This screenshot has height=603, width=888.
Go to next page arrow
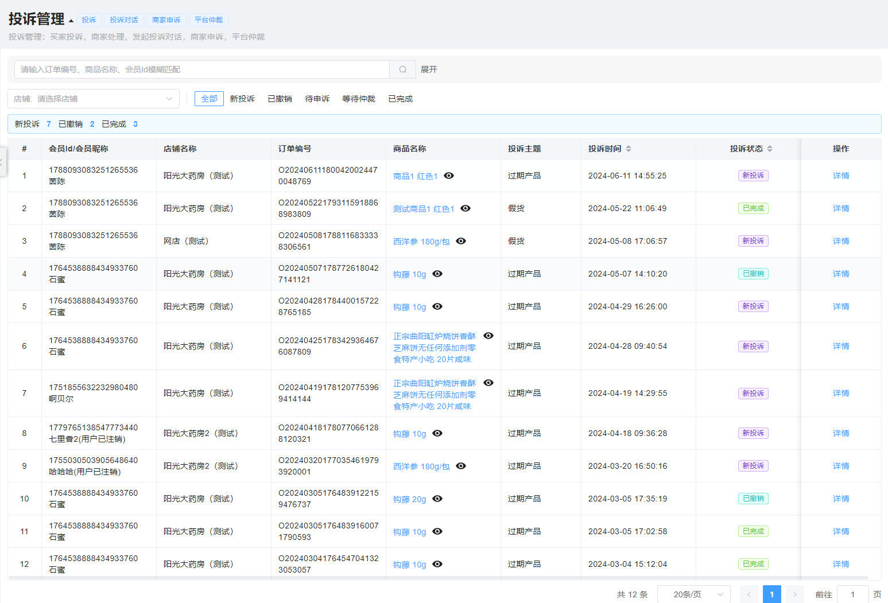(x=795, y=594)
